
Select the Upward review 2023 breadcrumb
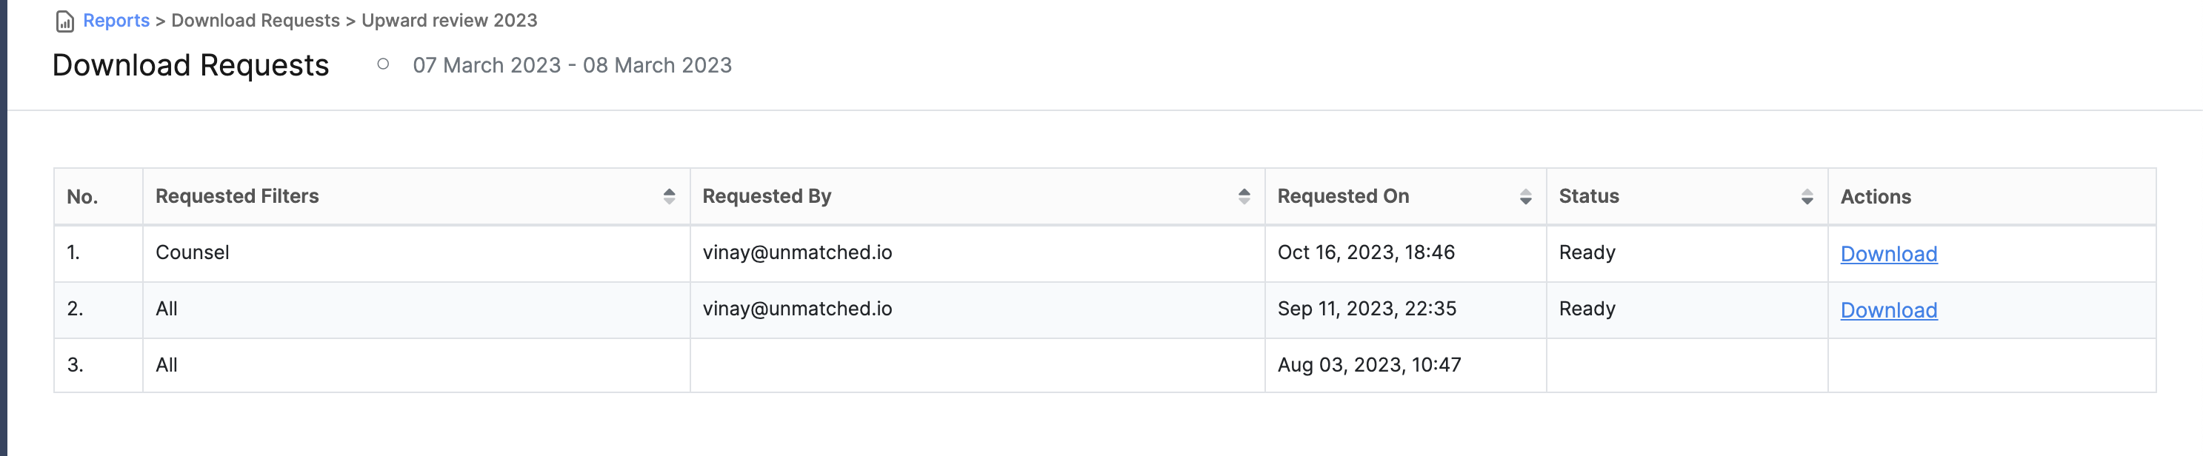coord(449,21)
